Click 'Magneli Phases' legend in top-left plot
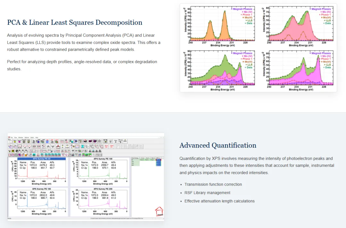This screenshot has height=228, width=346. pyautogui.click(x=242, y=9)
